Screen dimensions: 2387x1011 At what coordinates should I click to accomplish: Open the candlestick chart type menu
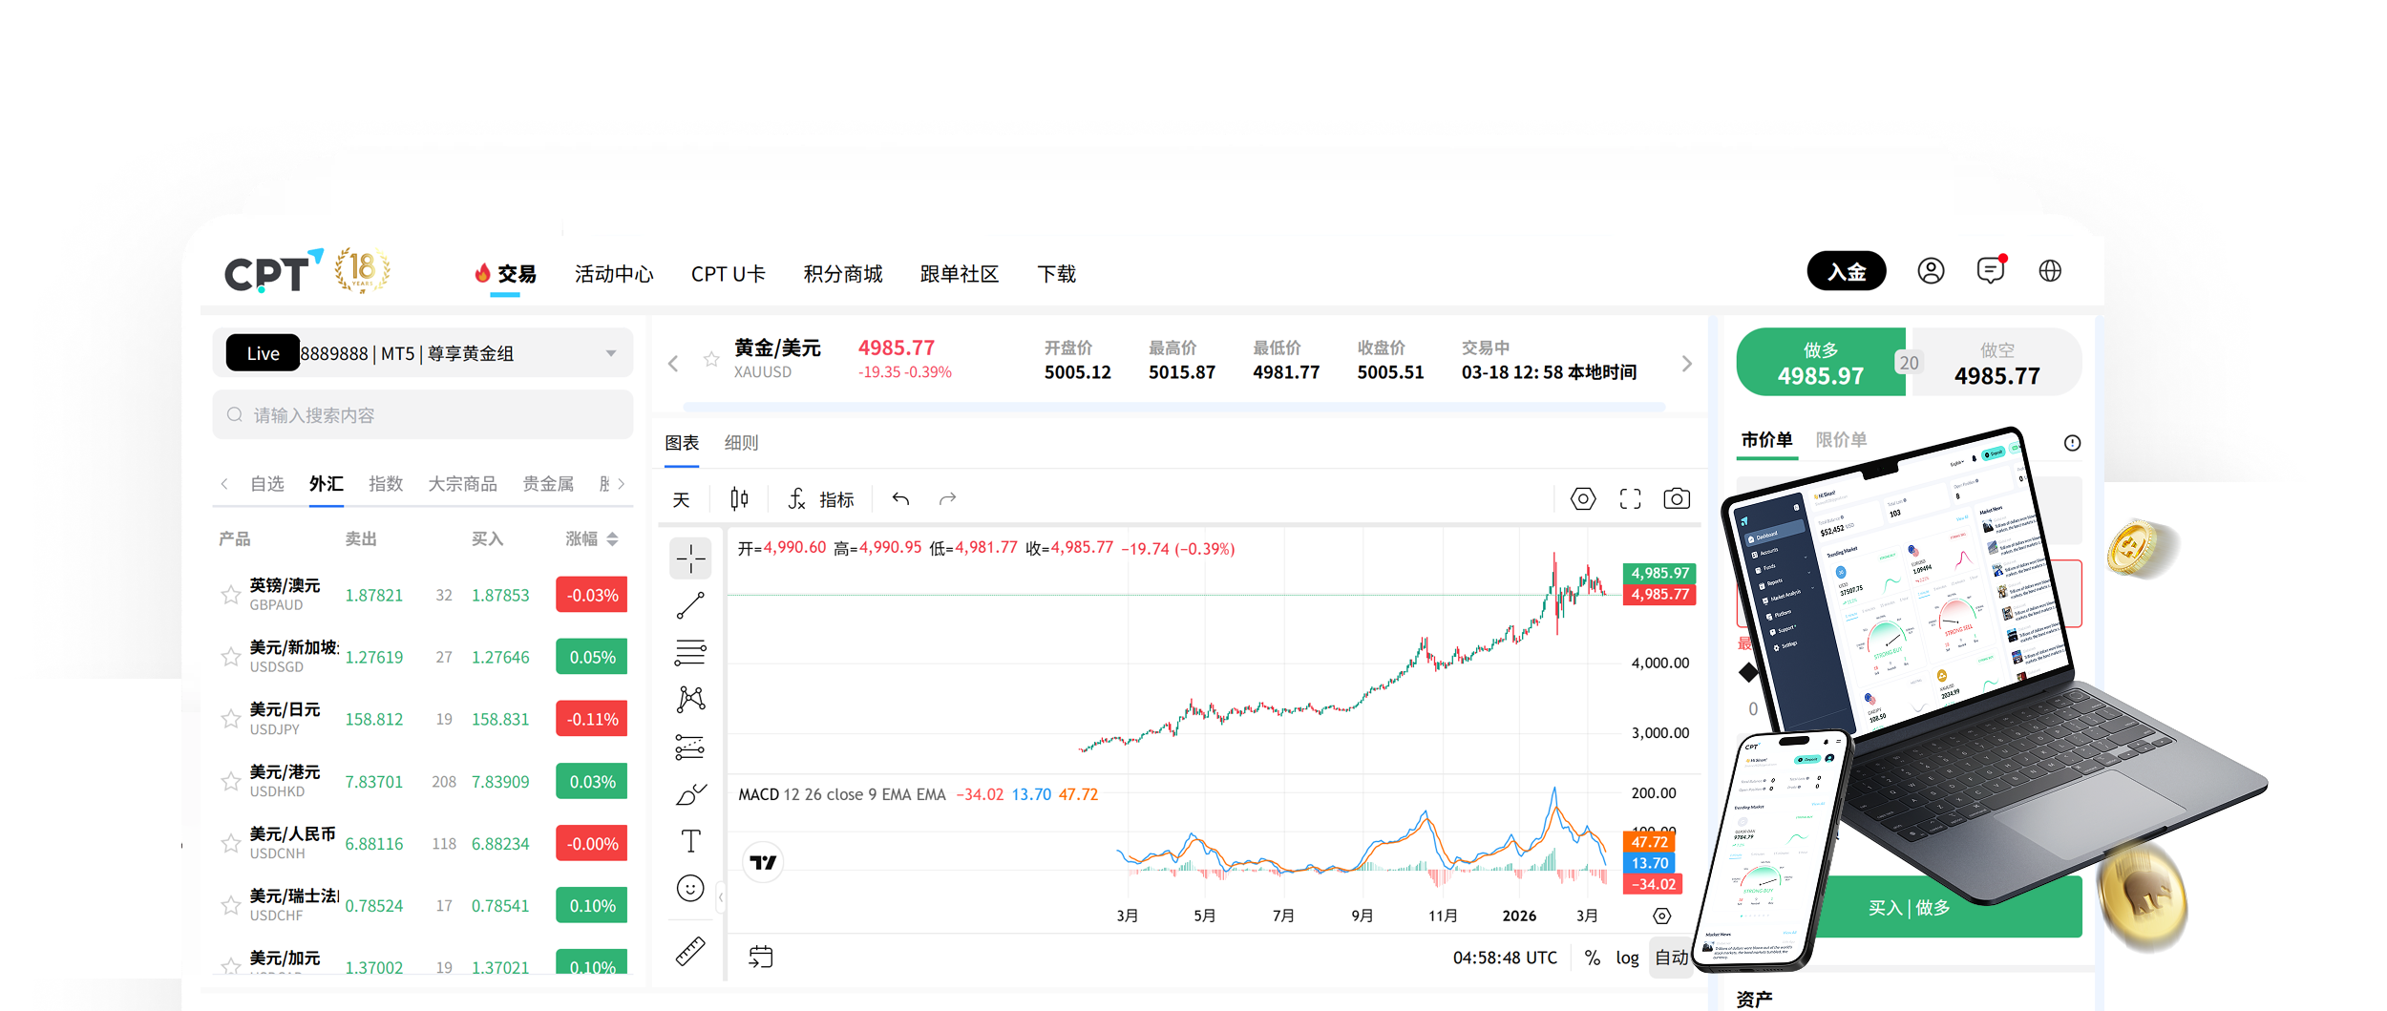point(739,499)
